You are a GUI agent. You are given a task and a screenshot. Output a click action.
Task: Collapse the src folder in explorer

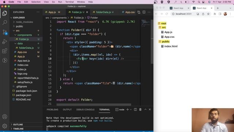(x=26, y=31)
